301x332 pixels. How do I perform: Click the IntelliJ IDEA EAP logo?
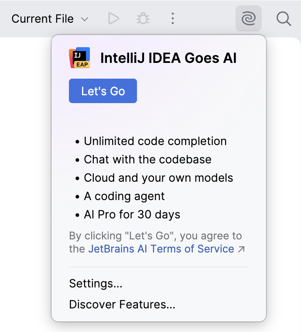point(79,58)
